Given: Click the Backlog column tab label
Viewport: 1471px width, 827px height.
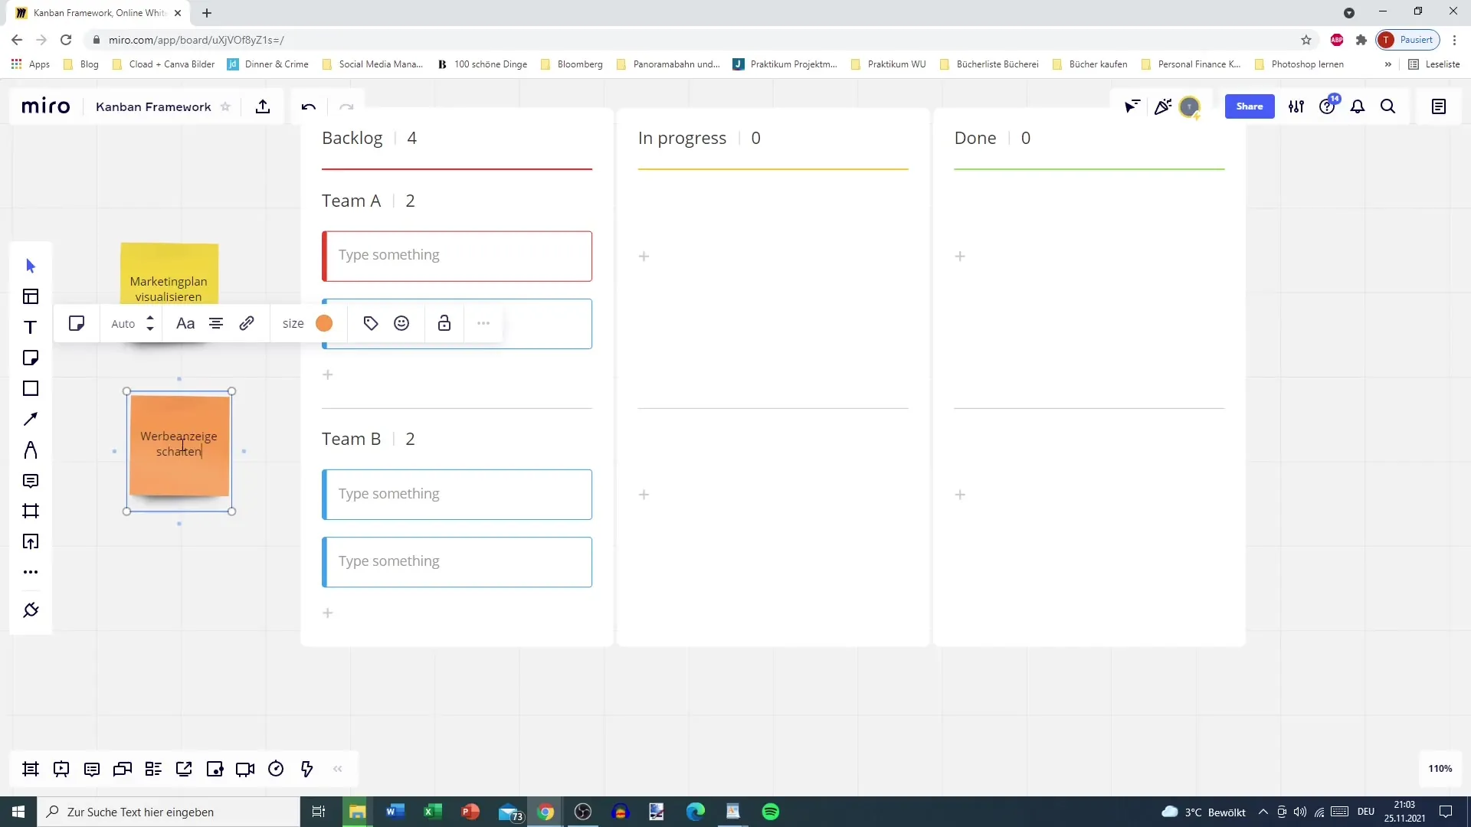Looking at the screenshot, I should (352, 137).
